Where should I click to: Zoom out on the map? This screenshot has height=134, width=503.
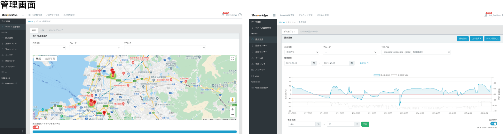pos(232,115)
